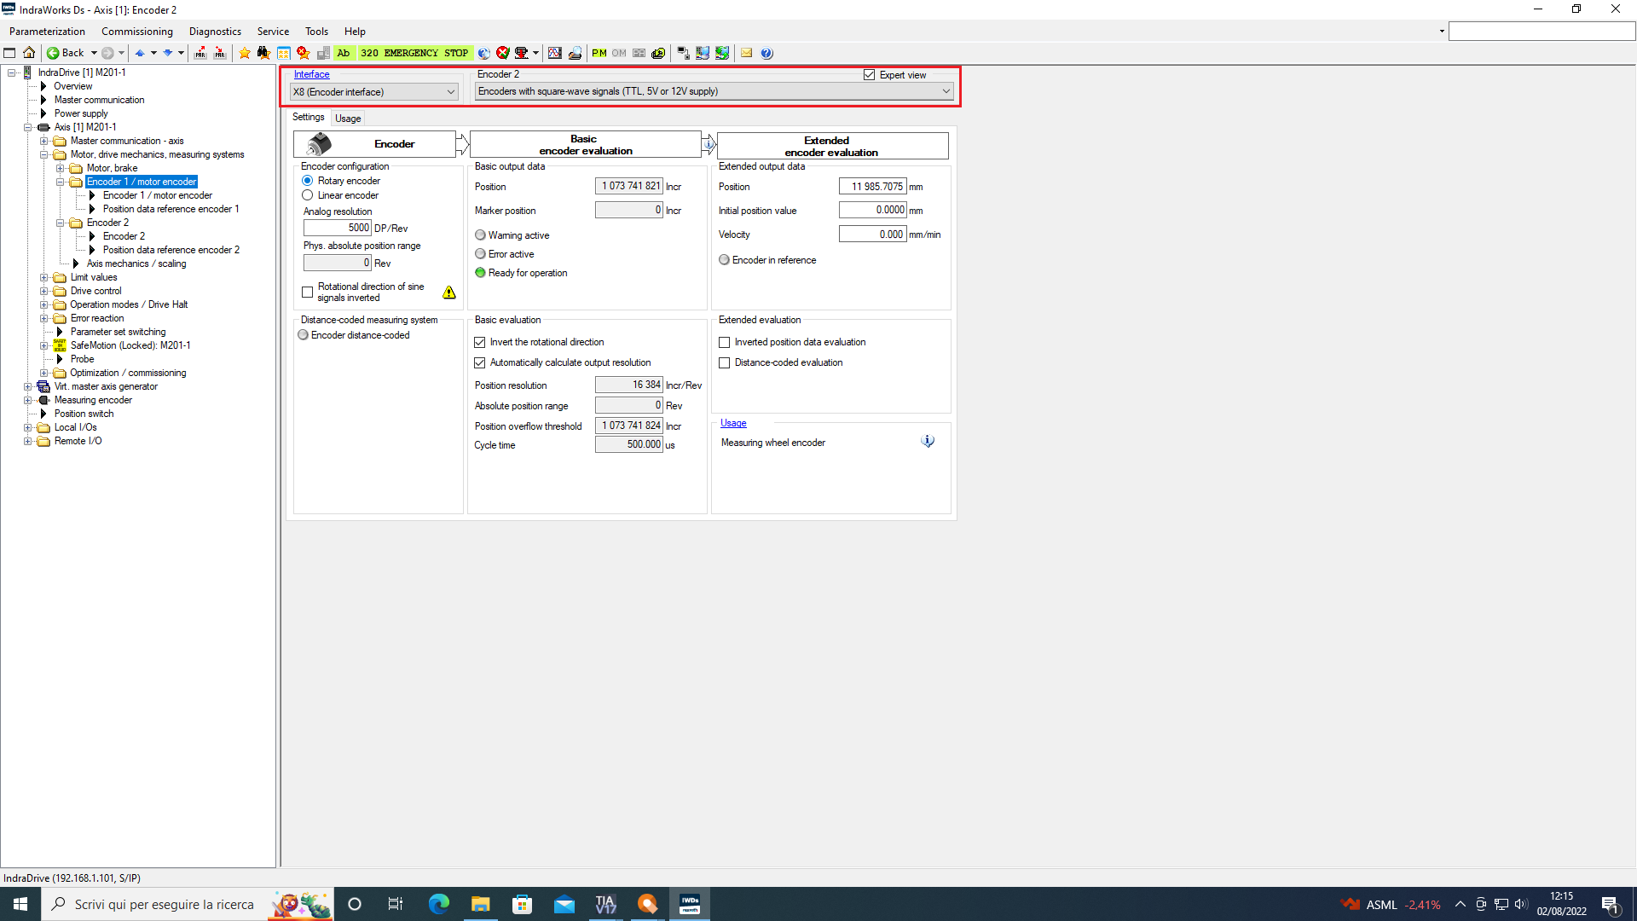Open the Diagnostics menu
The height and width of the screenshot is (921, 1637).
tap(215, 32)
